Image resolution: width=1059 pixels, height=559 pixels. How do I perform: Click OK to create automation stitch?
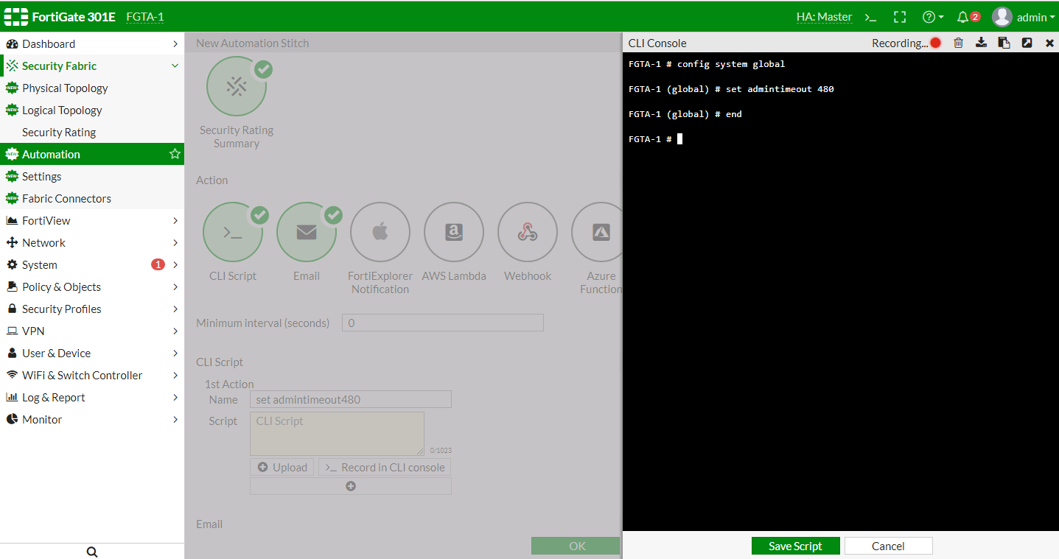[x=577, y=546]
